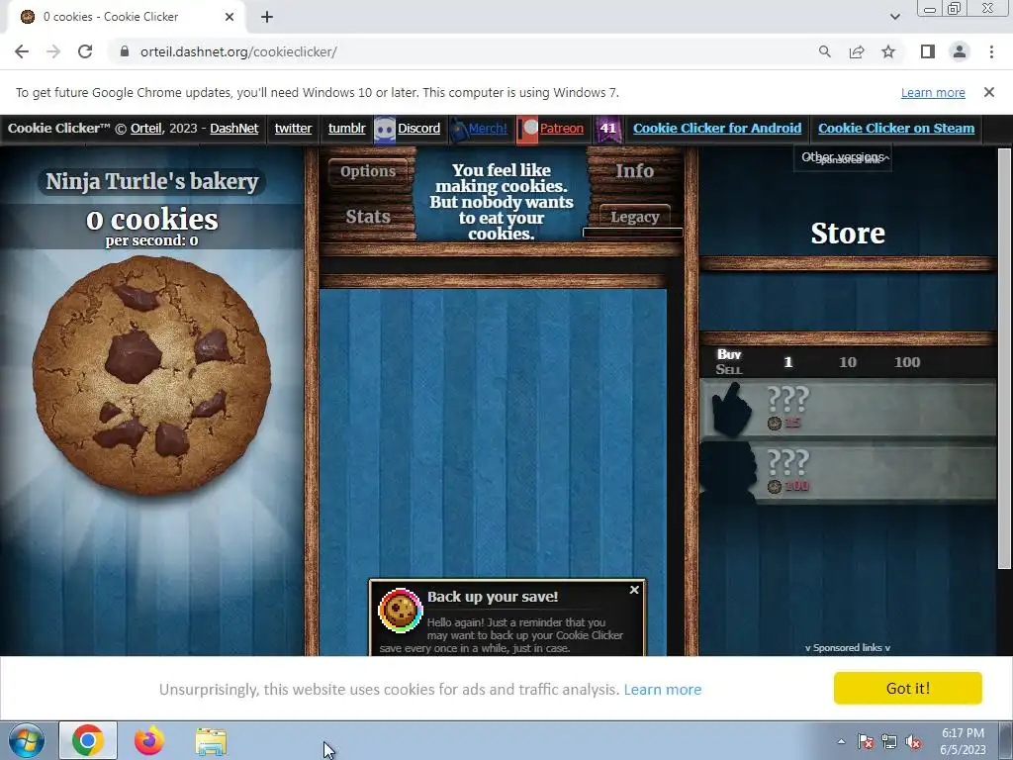Viewport: 1013px width, 760px height.
Task: Buy the locked building costing 100
Action: point(848,471)
